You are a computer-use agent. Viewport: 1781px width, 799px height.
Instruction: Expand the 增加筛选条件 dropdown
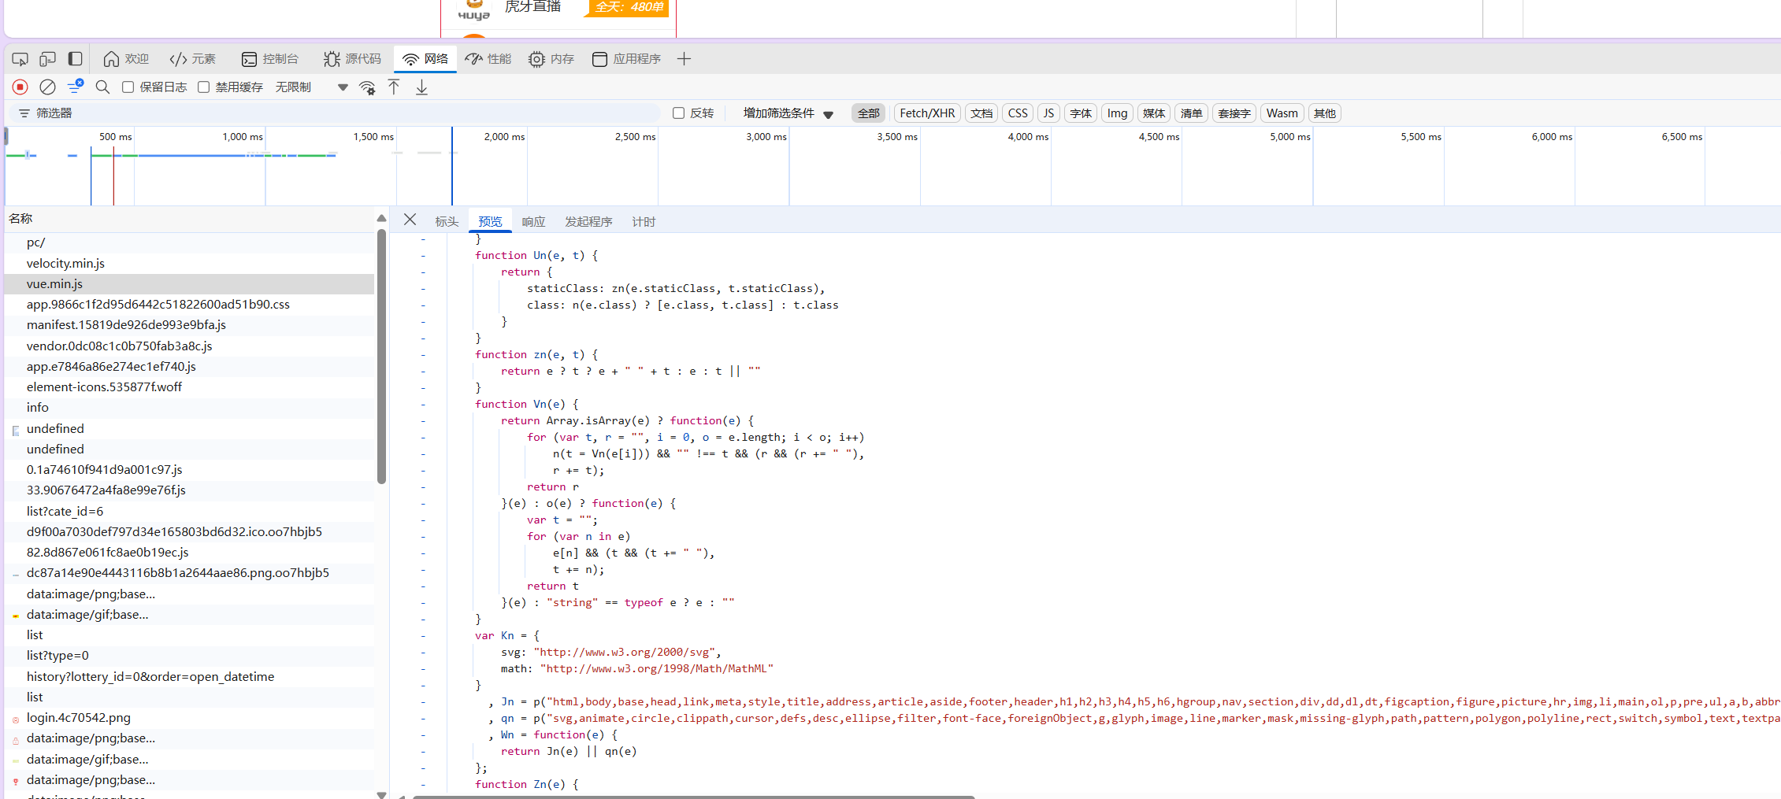click(788, 113)
